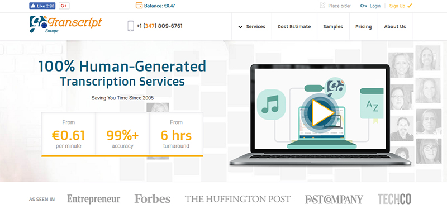This screenshot has width=447, height=209.
Task: Click the €0.61 per minute box
Action: [x=68, y=134]
